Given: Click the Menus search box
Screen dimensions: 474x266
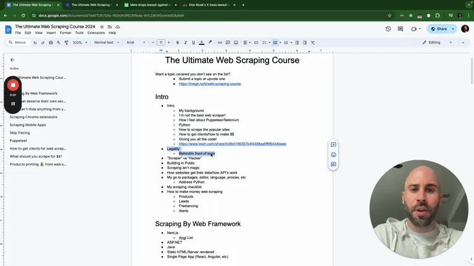Looking at the screenshot, I should click(x=18, y=42).
